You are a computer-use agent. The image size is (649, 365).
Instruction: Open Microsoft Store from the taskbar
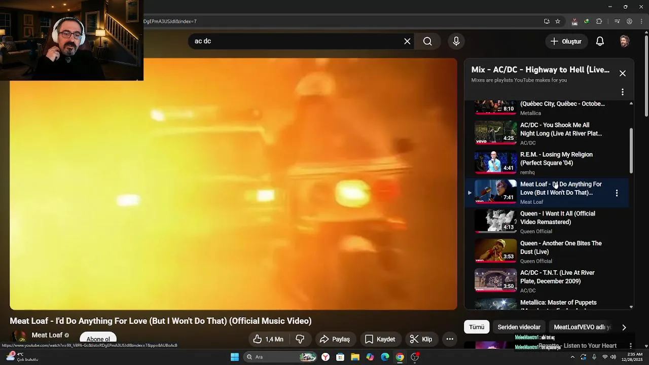[340, 357]
